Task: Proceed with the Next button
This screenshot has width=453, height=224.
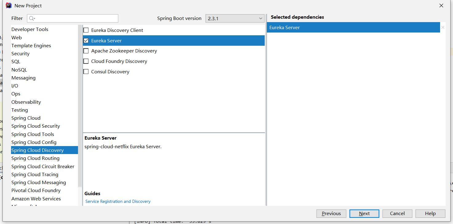Action: click(364, 214)
